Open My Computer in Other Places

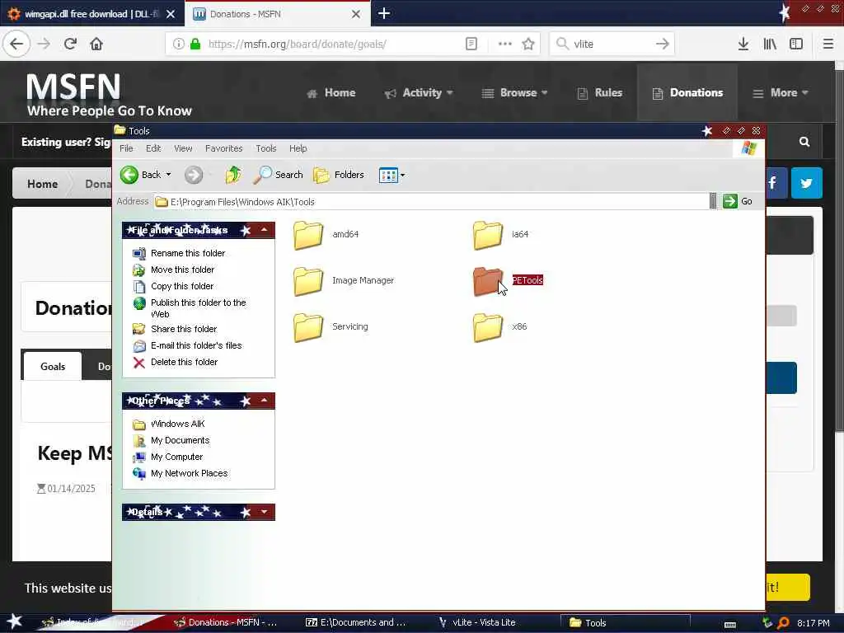pos(176,457)
